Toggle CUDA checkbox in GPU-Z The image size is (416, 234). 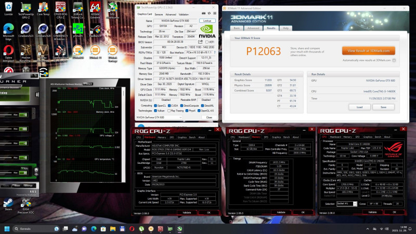[x=169, y=106]
